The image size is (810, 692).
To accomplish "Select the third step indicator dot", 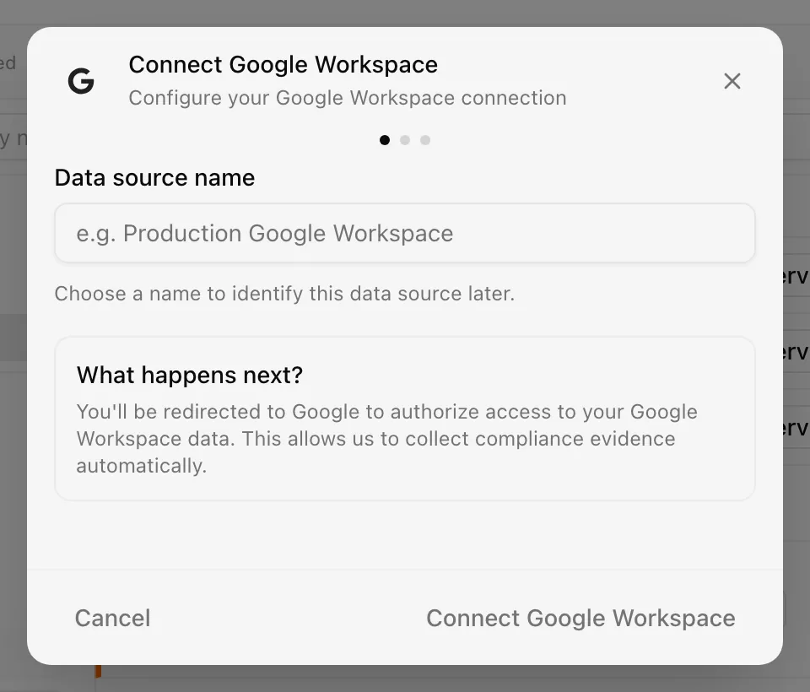I will click(425, 140).
